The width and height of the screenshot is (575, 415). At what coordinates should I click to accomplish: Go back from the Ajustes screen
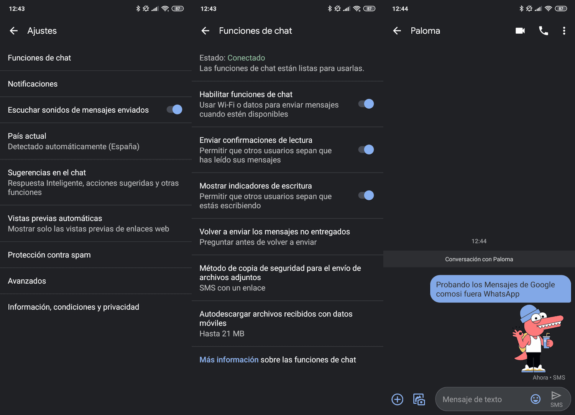(x=14, y=31)
